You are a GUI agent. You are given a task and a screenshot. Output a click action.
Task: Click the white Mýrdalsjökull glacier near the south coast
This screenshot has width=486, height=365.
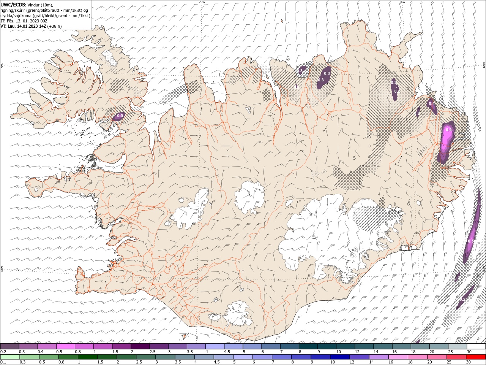click(238, 313)
